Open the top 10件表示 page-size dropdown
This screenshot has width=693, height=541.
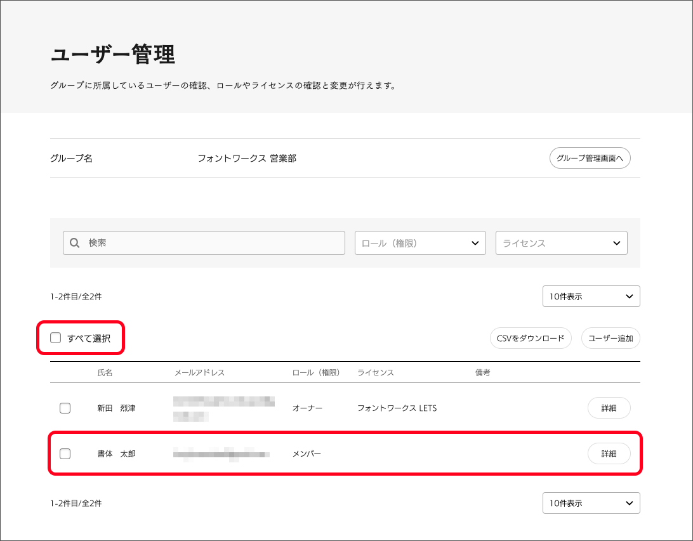tap(591, 296)
